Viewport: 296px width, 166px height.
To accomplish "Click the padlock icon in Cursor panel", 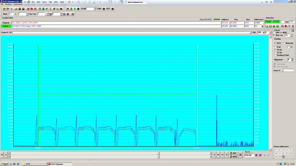I will pos(293,30).
